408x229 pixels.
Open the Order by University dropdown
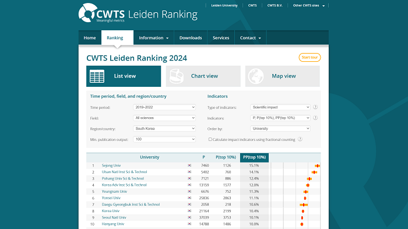coord(280,129)
